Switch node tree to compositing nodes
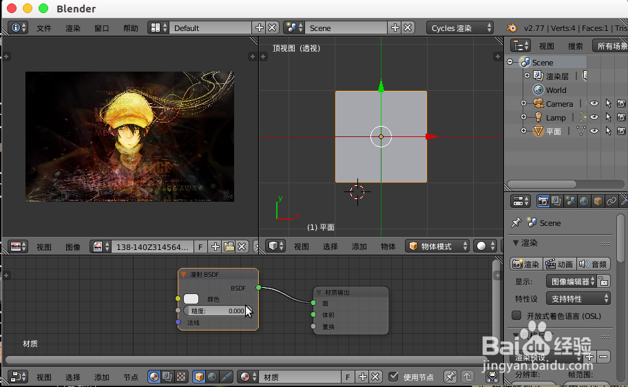The height and width of the screenshot is (387, 628). tap(167, 377)
